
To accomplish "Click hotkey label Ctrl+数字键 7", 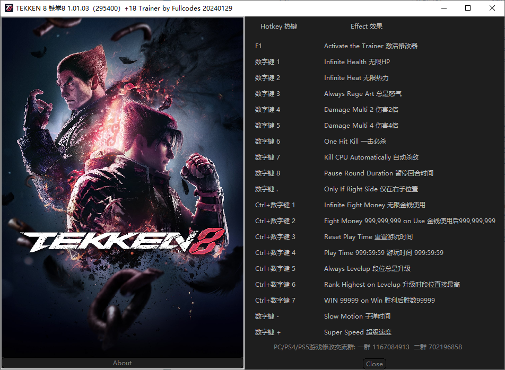I will click(275, 301).
